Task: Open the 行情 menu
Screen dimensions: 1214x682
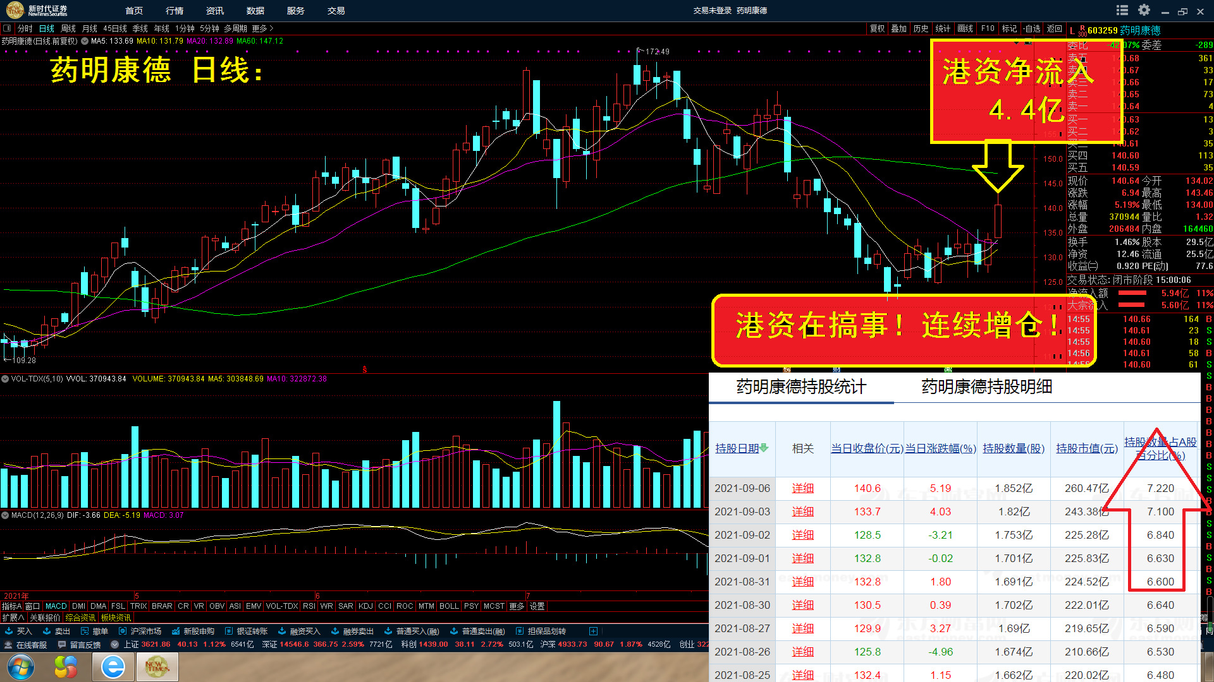Action: point(175,11)
